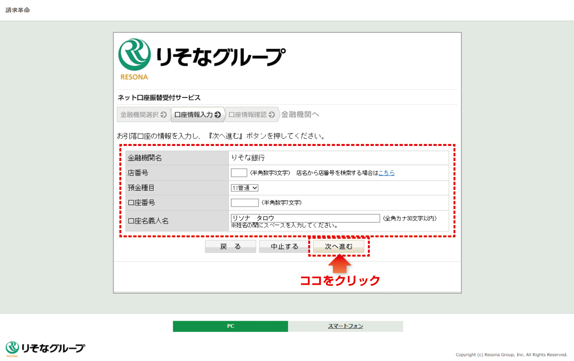The height and width of the screenshot is (361, 574).
Task: Click the 金融機関名 row label
Action: [145, 158]
